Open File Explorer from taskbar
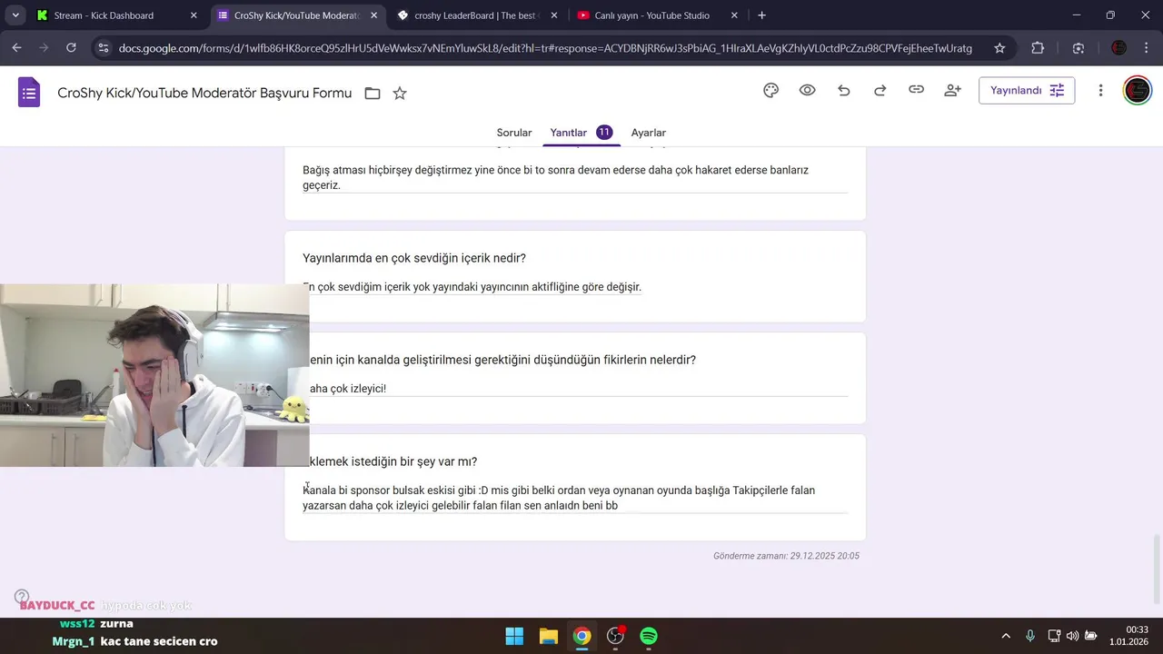This screenshot has width=1163, height=654. (x=548, y=636)
